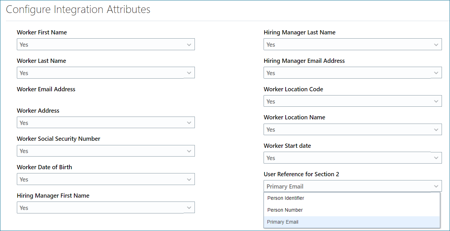The height and width of the screenshot is (231, 450).
Task: Click the Worker Start date value field
Action: click(x=347, y=158)
